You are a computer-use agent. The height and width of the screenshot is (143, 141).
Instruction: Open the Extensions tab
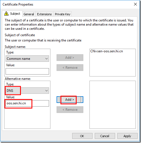[x=44, y=14]
